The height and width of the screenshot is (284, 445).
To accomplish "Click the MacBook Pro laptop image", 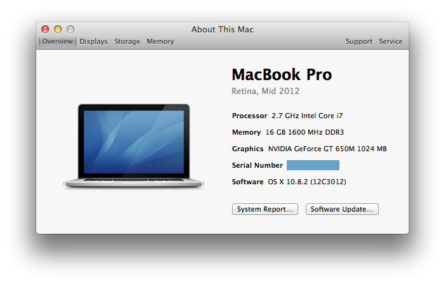I will point(133,146).
